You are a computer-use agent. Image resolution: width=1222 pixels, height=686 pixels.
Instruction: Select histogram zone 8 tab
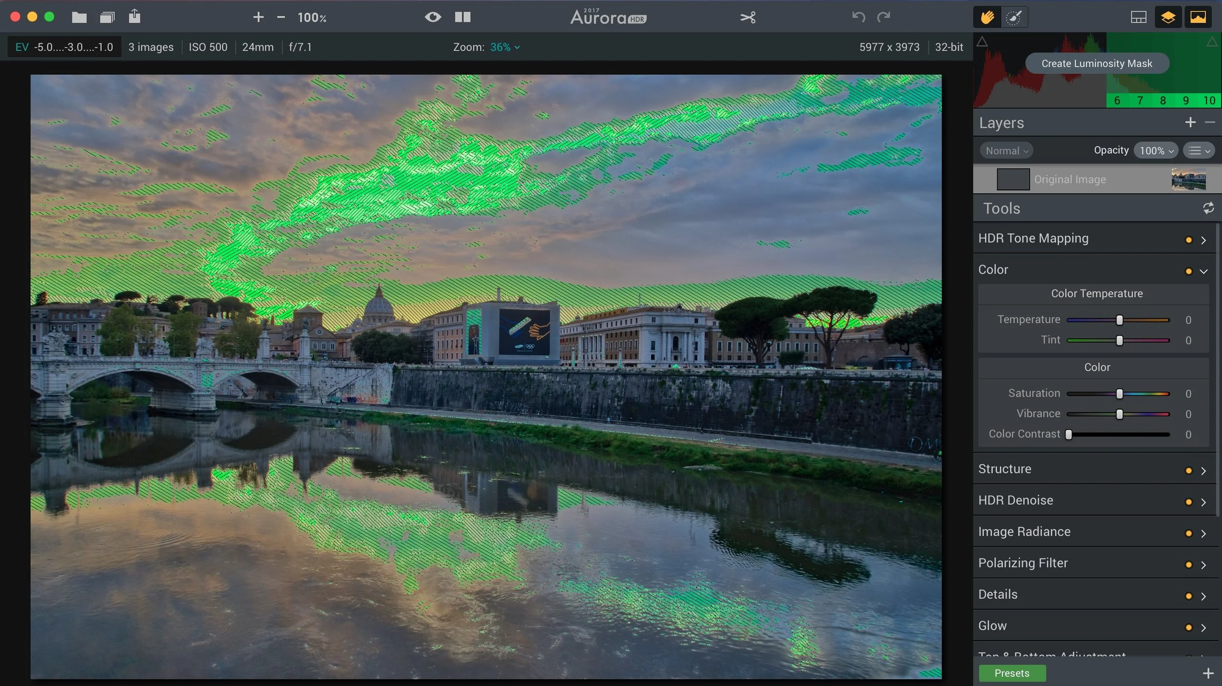point(1162,101)
